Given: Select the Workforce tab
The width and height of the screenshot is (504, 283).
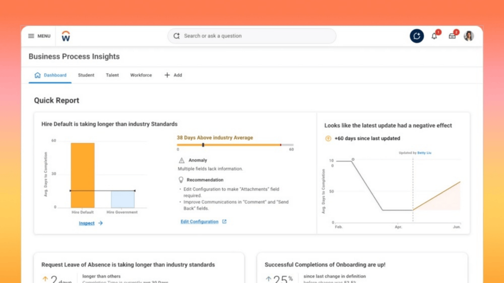Looking at the screenshot, I should [141, 75].
